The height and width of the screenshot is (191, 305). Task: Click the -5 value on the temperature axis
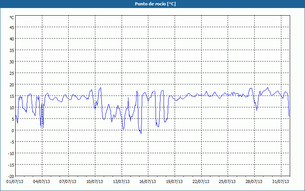12,142
